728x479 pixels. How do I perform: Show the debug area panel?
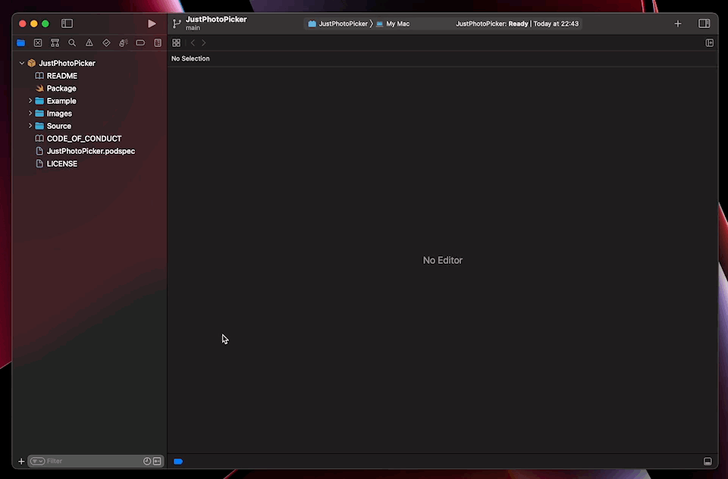tap(708, 461)
